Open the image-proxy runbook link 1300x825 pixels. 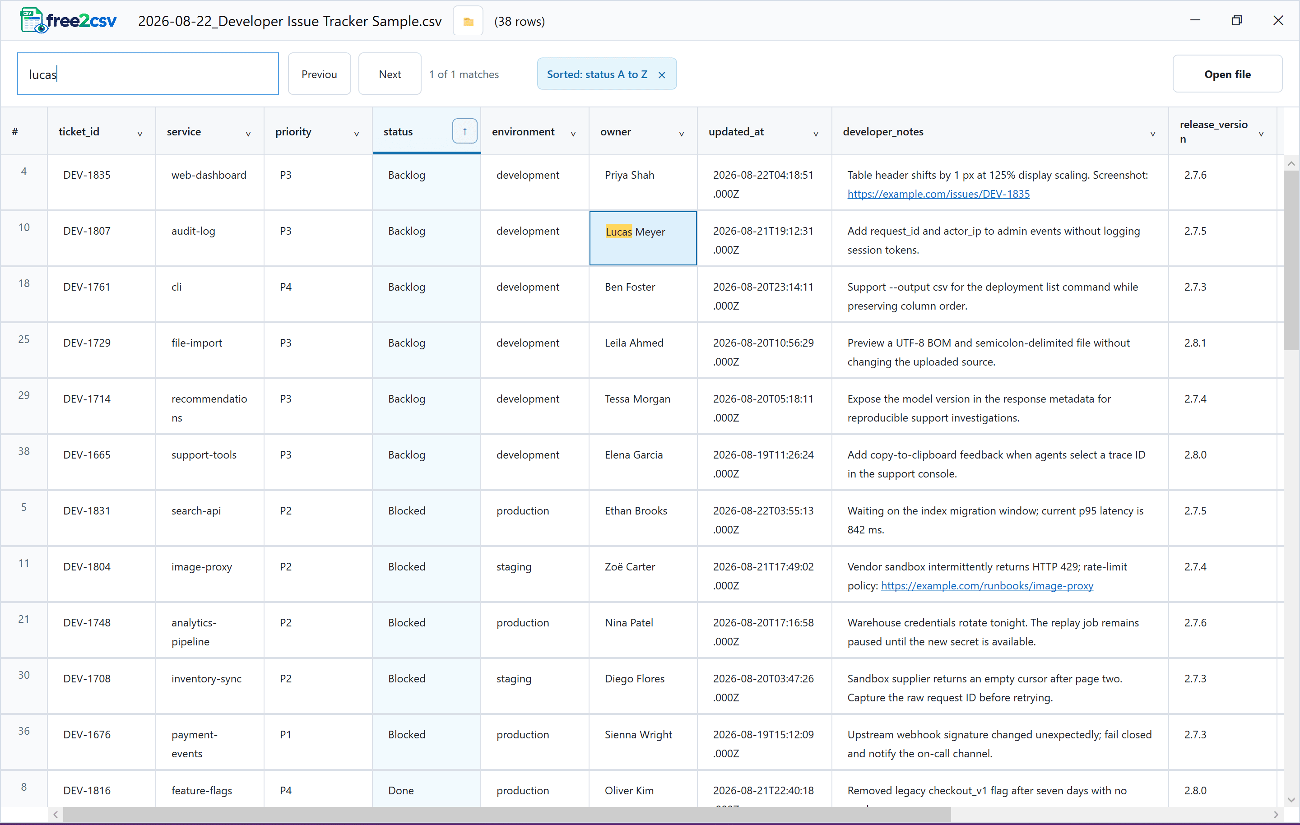[987, 586]
